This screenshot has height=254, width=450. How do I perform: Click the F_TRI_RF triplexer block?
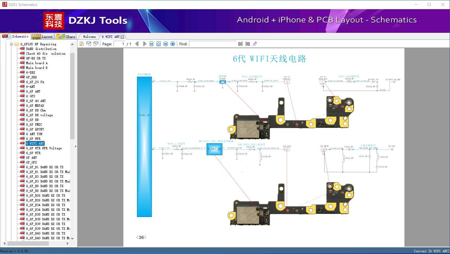click(214, 149)
